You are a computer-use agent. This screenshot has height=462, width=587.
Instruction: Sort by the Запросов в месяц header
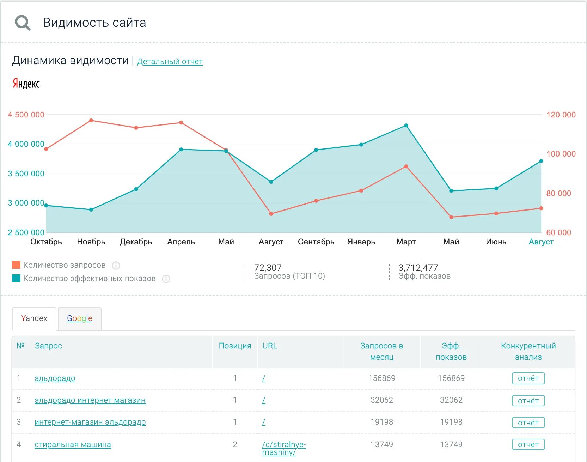point(382,352)
